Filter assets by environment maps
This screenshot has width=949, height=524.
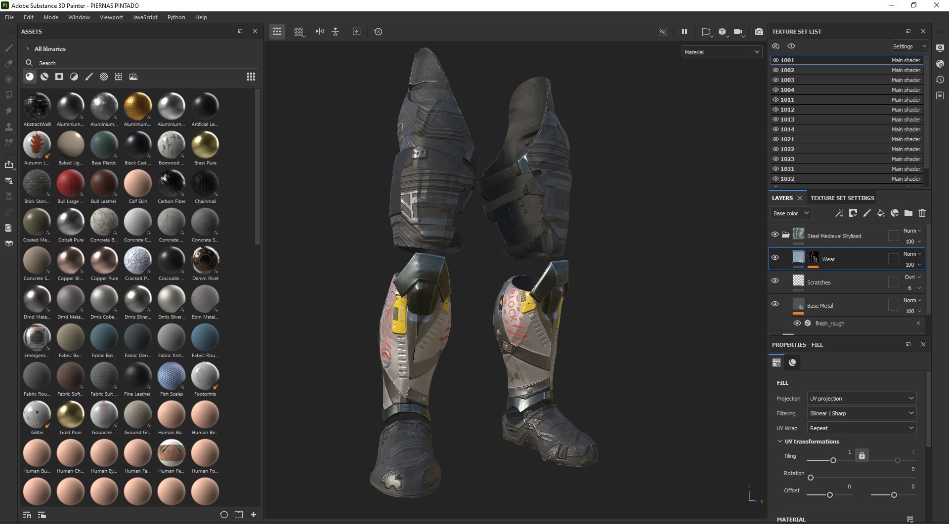pyautogui.click(x=133, y=77)
